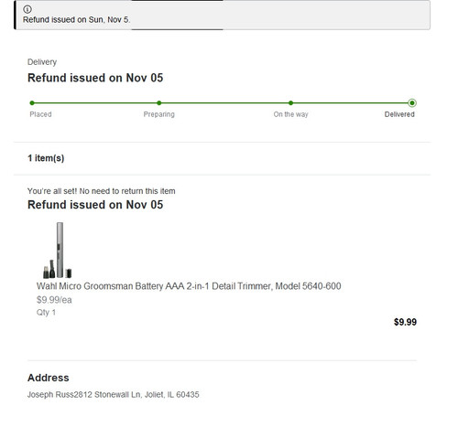The width and height of the screenshot is (458, 438).
Task: Click the $9.99 item total price
Action: tap(405, 322)
